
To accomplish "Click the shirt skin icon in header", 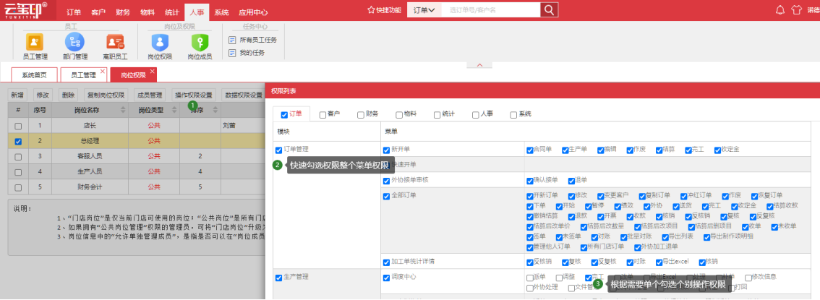I will click(796, 10).
